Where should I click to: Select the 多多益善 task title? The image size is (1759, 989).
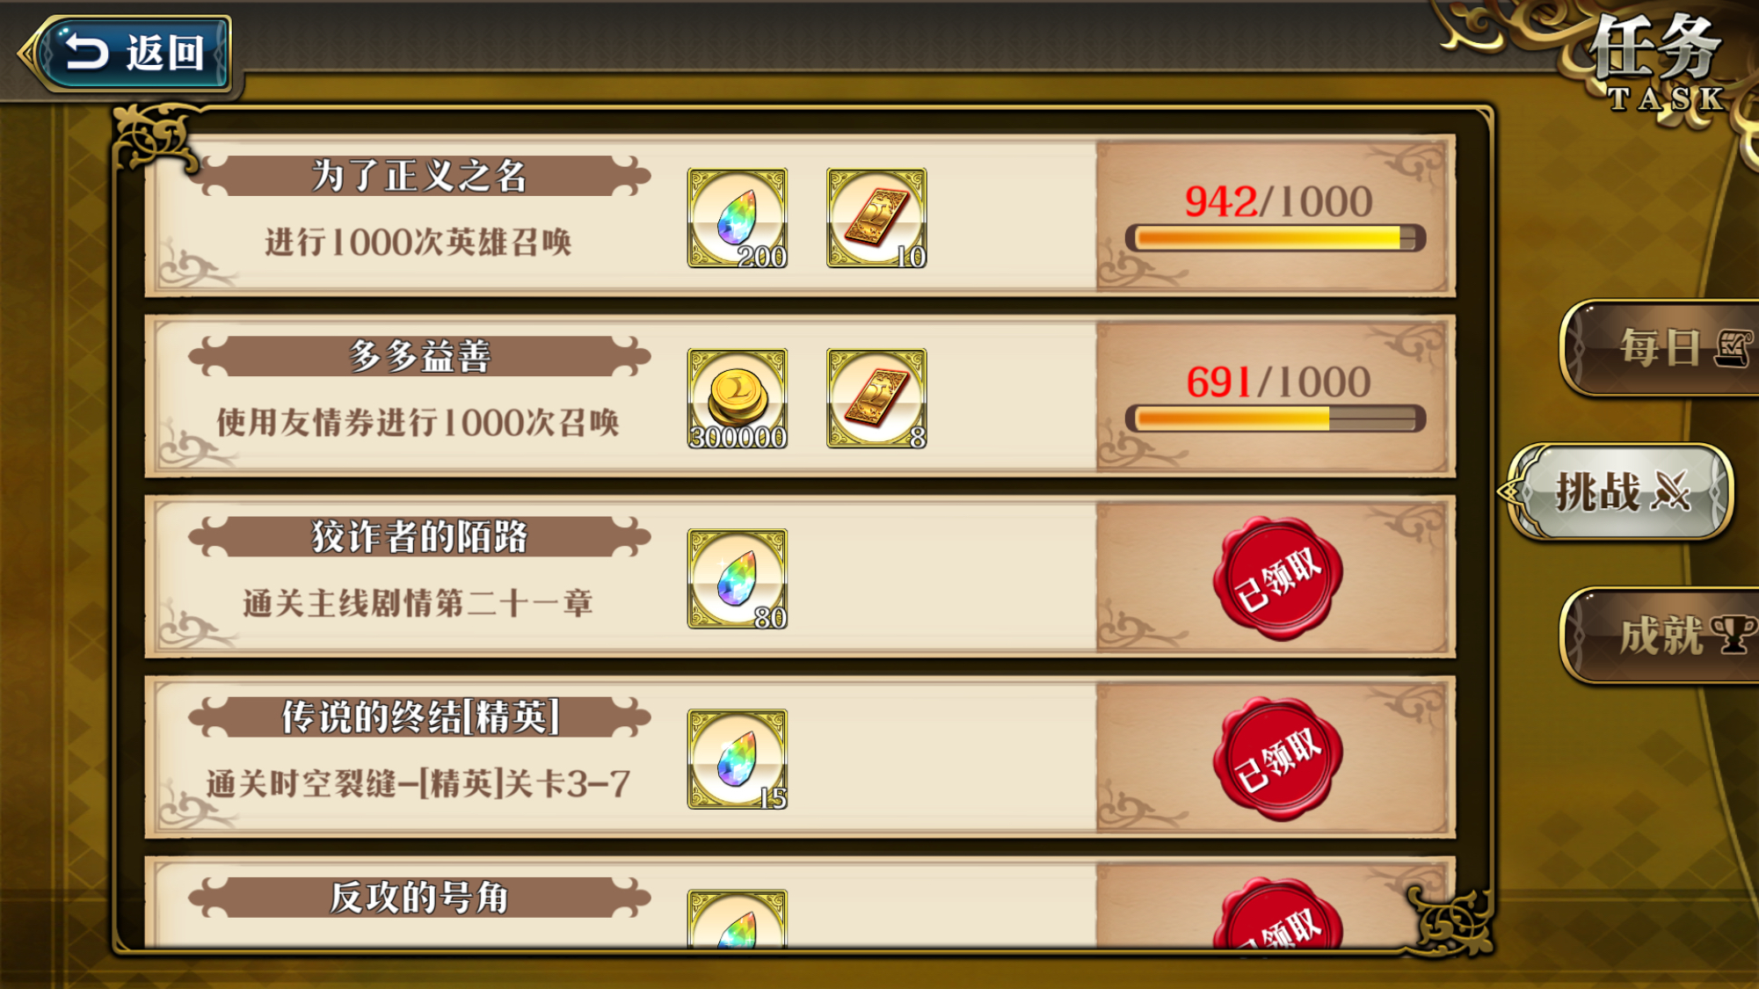click(x=419, y=356)
